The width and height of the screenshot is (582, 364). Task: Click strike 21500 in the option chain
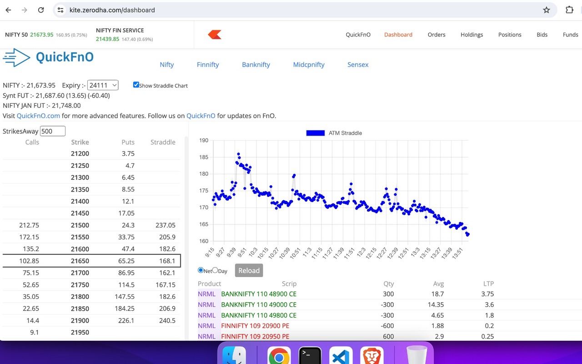coord(80,225)
